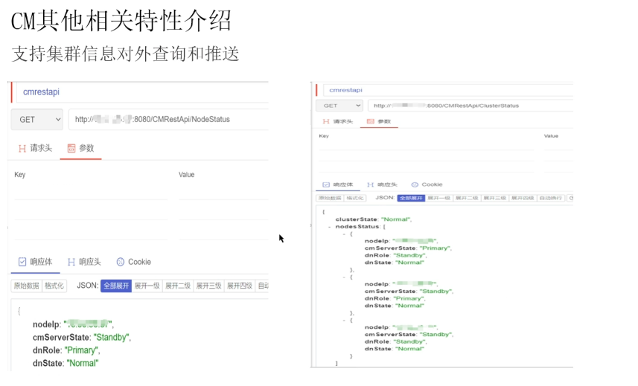Image resolution: width=638 pixels, height=386 pixels.
Task: Click 全部展开 button in NodeStatus panel
Action: pyautogui.click(x=116, y=286)
